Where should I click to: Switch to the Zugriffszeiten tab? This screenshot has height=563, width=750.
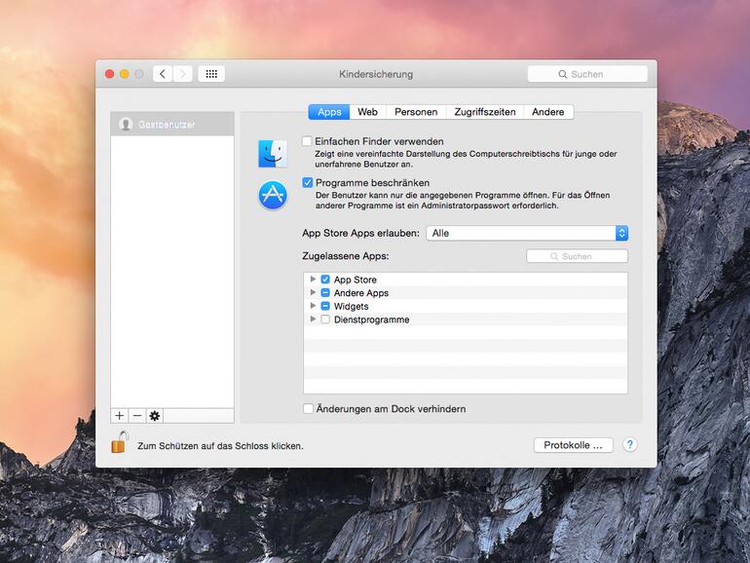(484, 112)
